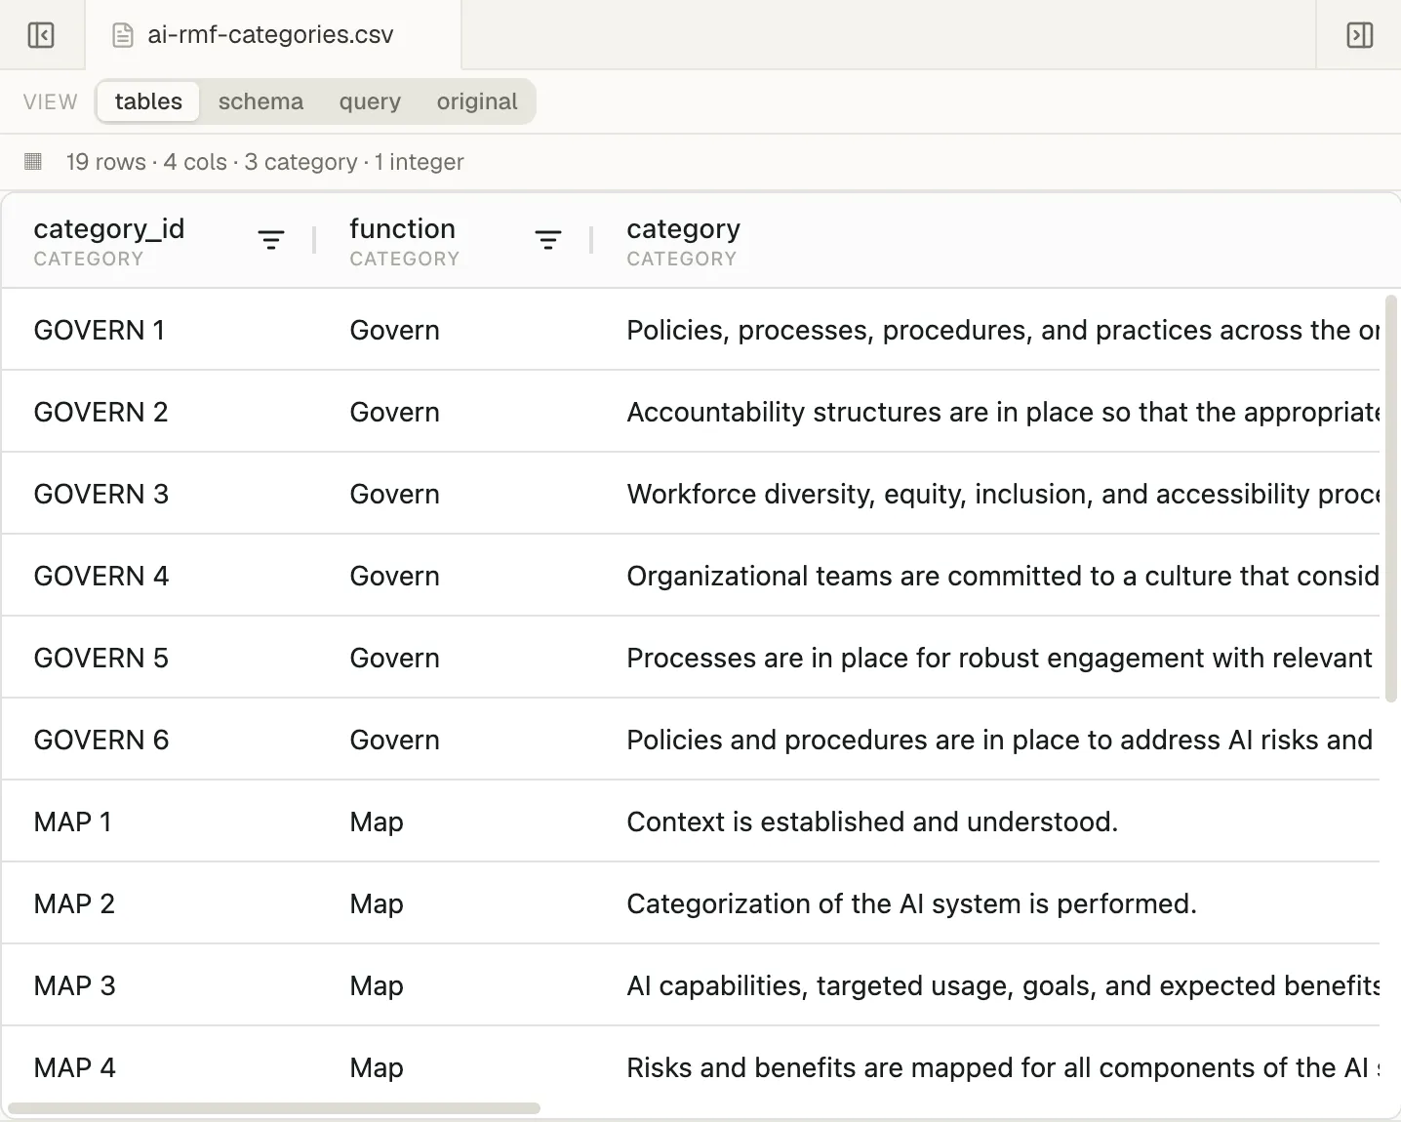This screenshot has width=1401, height=1122.
Task: Toggle the right sidebar panel icon
Action: (1359, 35)
